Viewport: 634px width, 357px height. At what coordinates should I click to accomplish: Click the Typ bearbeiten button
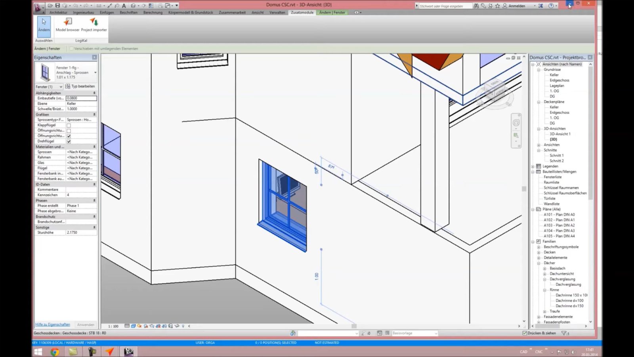80,86
